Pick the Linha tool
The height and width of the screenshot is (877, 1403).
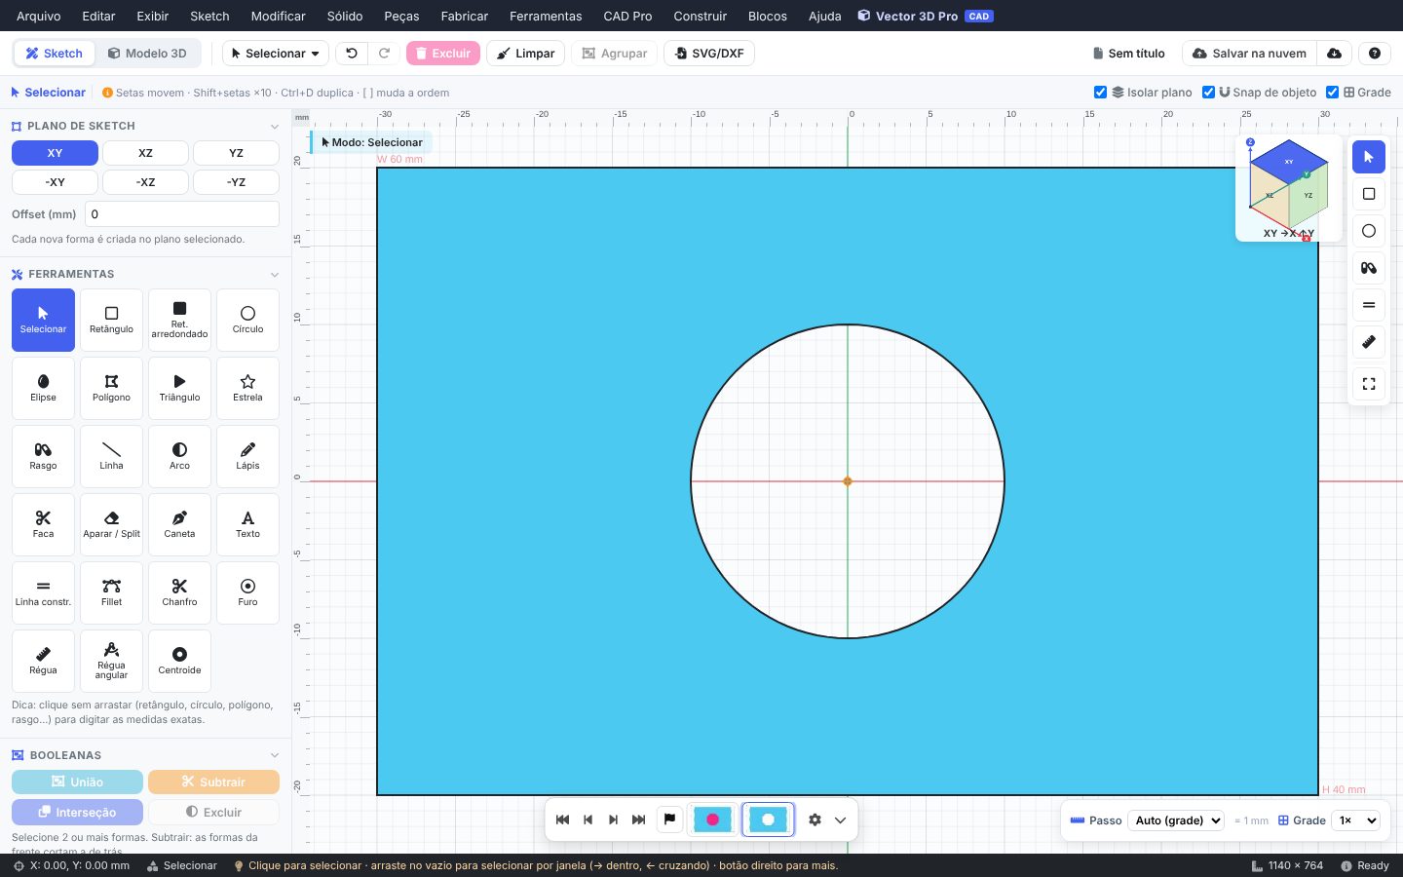(x=111, y=456)
